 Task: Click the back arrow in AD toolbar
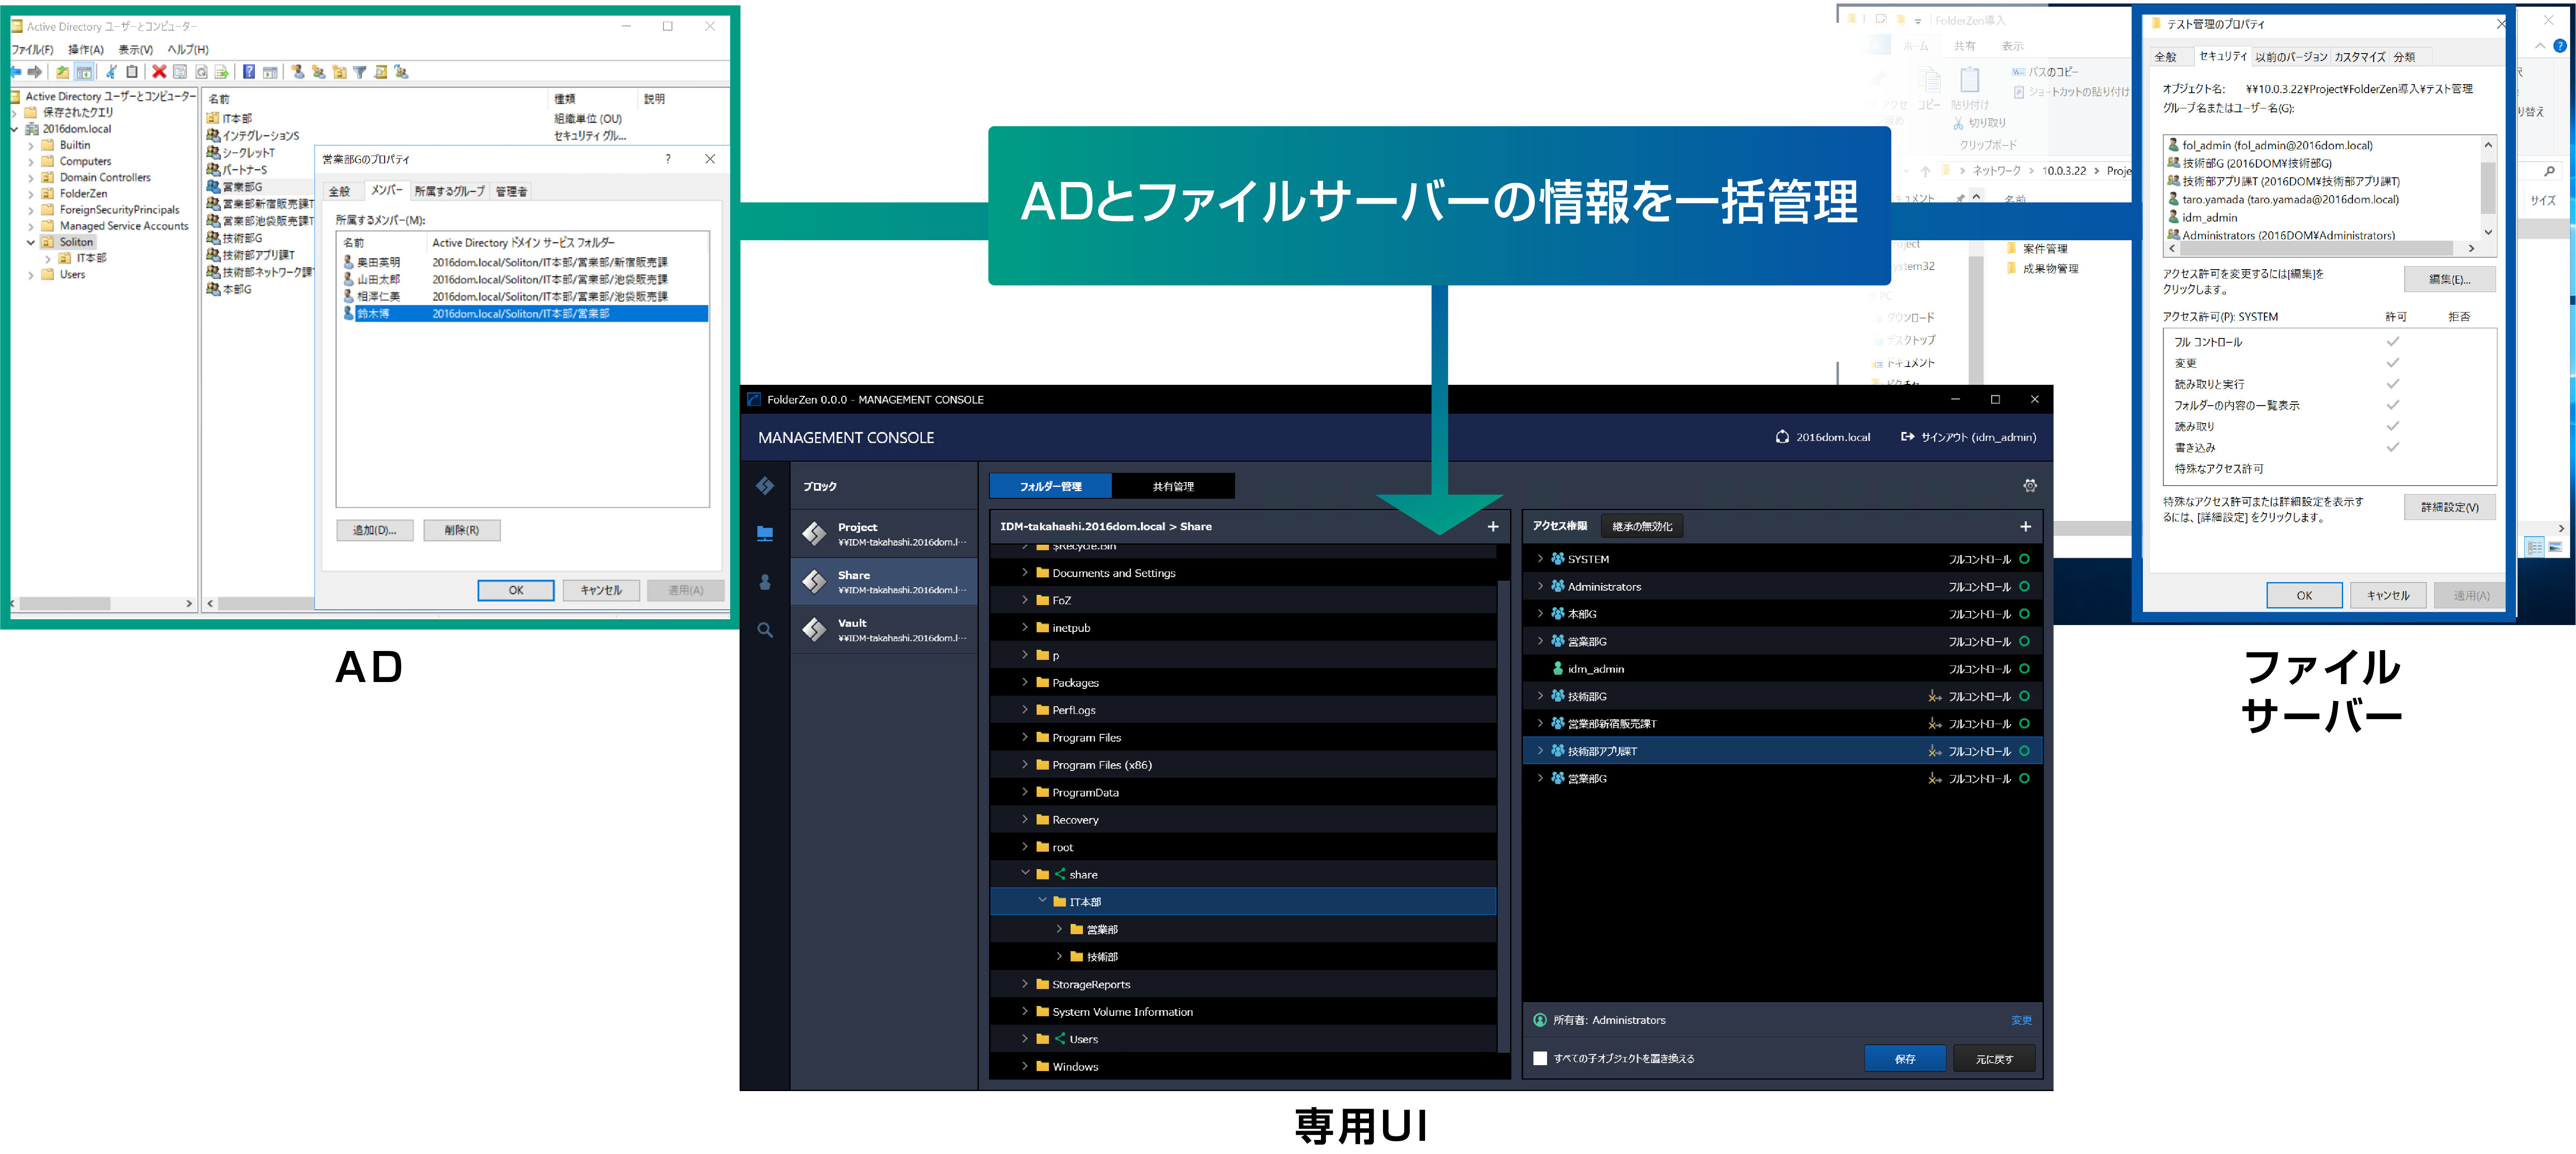(x=16, y=72)
